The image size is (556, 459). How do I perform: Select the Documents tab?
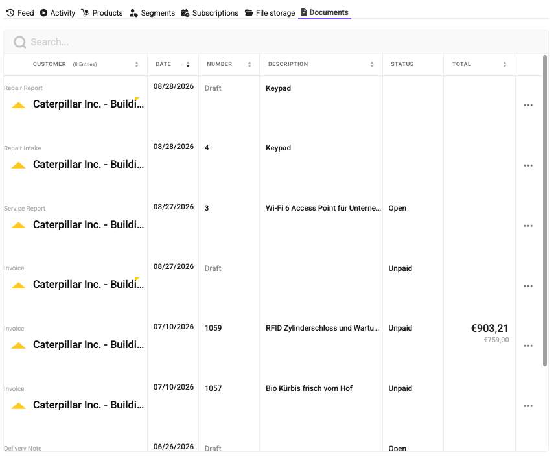click(325, 12)
